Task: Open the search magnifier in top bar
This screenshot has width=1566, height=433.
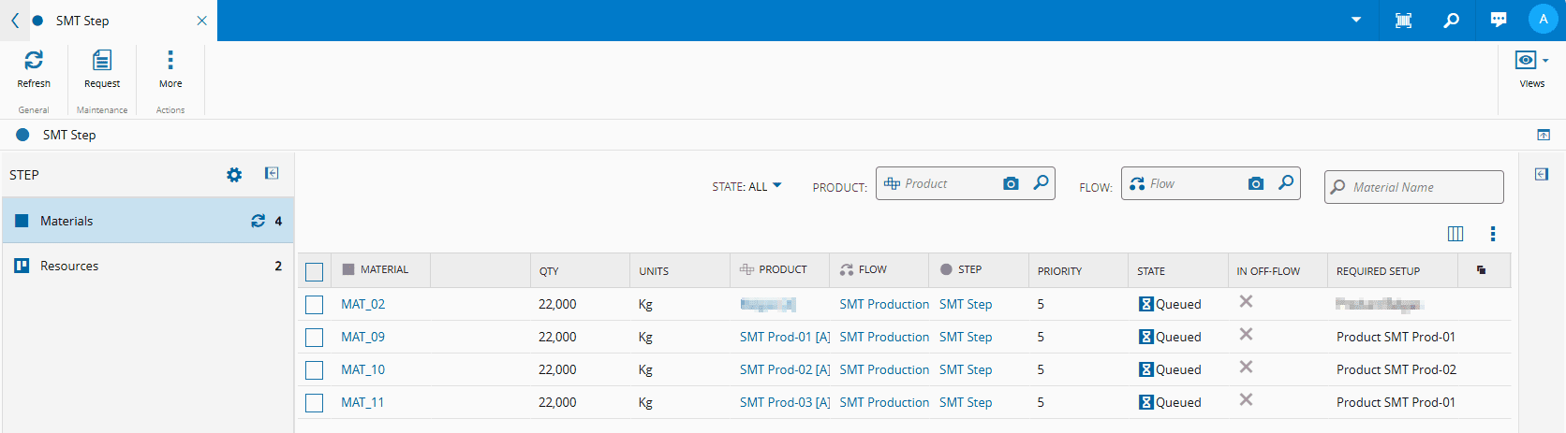Action: pos(1451,21)
